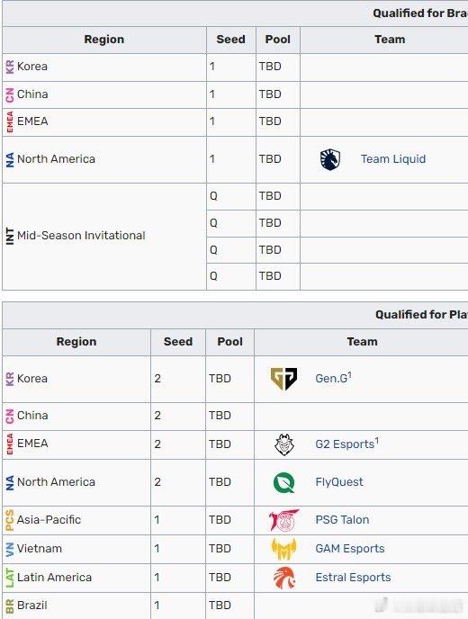Follow the FlyQuest team link
Viewport: 468px width, 619px height.
339,482
